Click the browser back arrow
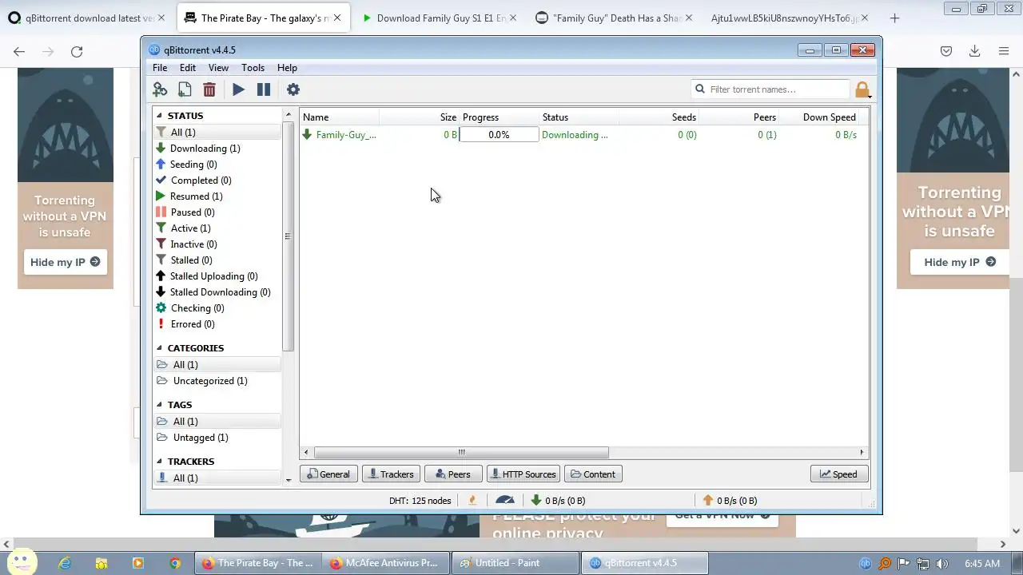 (x=19, y=51)
